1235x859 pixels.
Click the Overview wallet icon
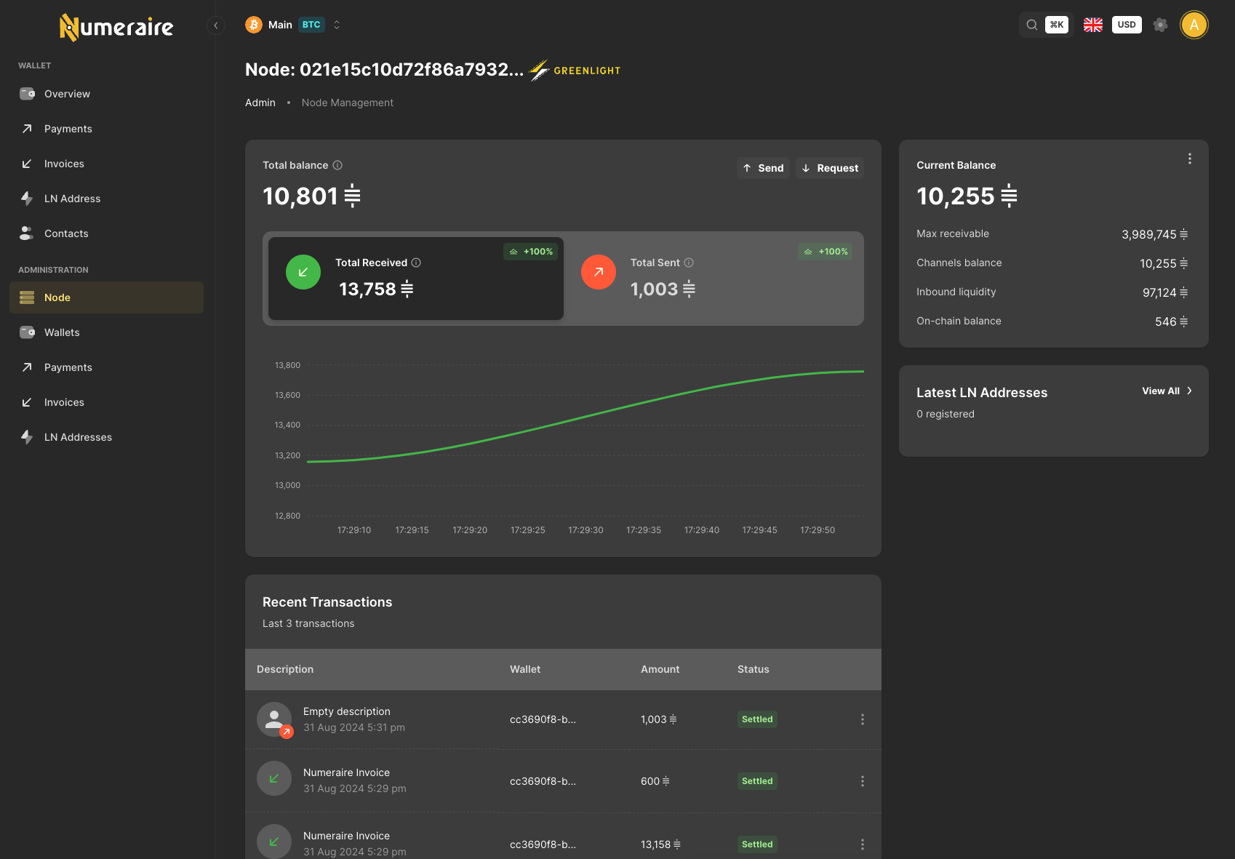(27, 94)
